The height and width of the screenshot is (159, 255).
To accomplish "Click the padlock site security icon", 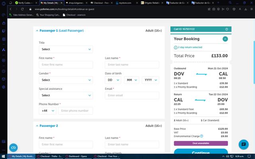I will (x=30, y=9).
